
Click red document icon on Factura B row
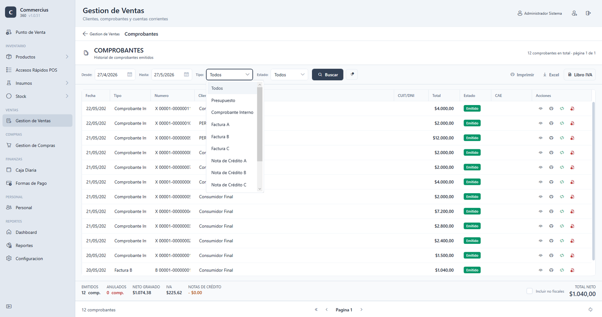coord(572,270)
